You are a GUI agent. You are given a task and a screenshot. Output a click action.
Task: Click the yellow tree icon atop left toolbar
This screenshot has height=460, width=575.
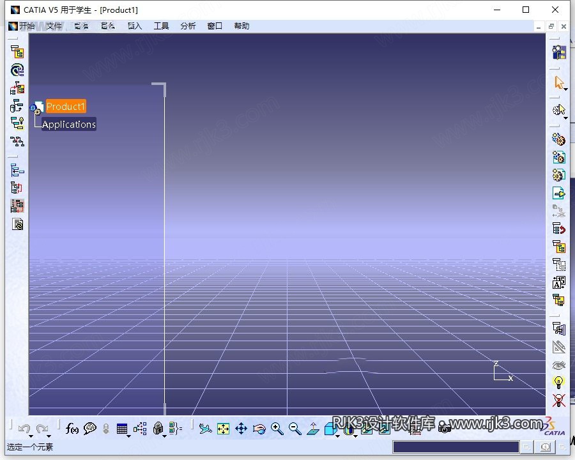[x=17, y=52]
